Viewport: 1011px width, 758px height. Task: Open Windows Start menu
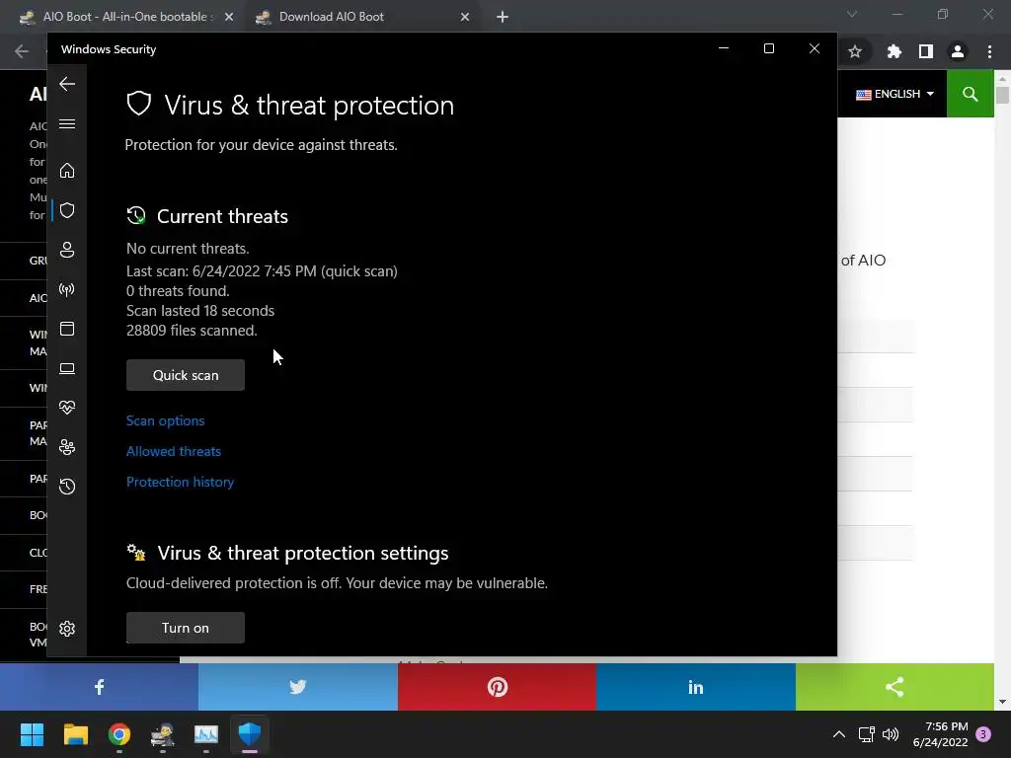coord(32,734)
